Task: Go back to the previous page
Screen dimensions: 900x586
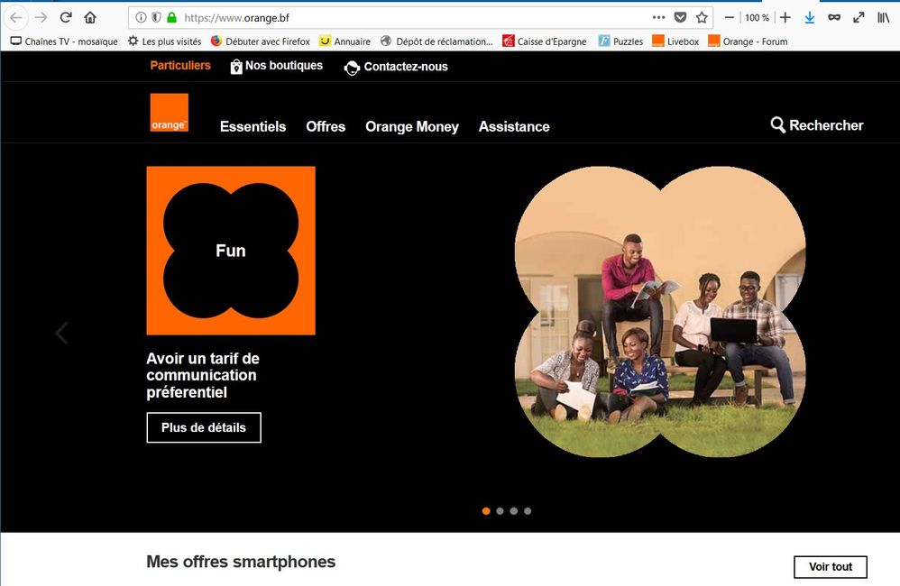Action: [x=16, y=18]
